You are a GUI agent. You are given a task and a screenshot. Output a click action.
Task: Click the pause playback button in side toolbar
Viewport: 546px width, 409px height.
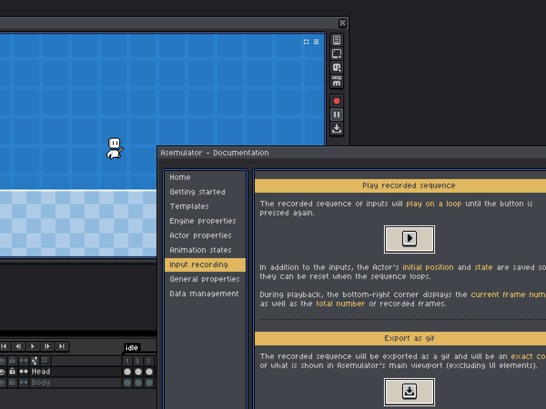pyautogui.click(x=337, y=115)
